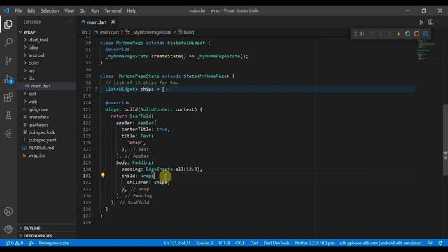Viewport: 448px width, 252px height.
Task: Open Explorer panel More Actions menu
Action: click(68, 22)
